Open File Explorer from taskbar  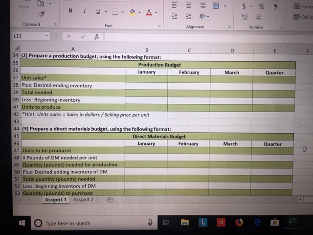pos(185,222)
